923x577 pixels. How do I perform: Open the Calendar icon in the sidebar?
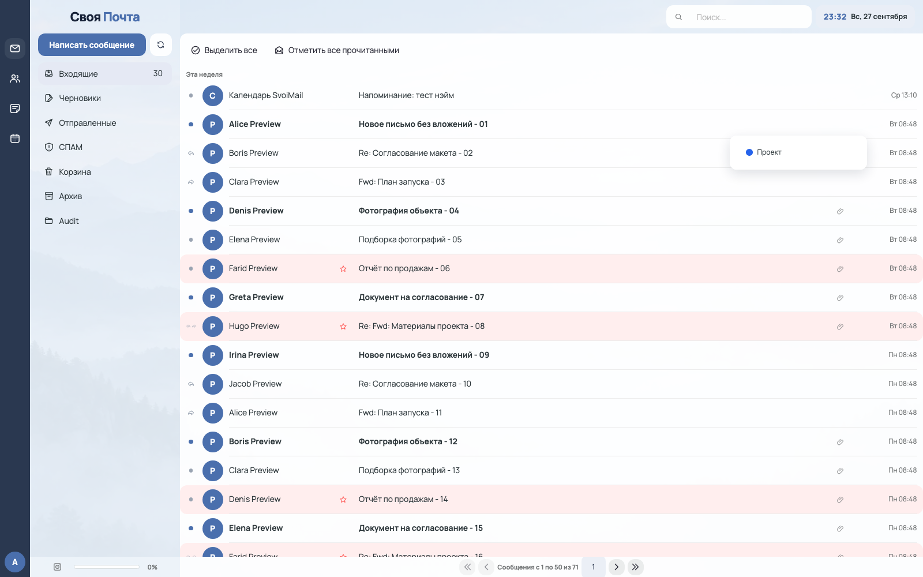(x=15, y=138)
